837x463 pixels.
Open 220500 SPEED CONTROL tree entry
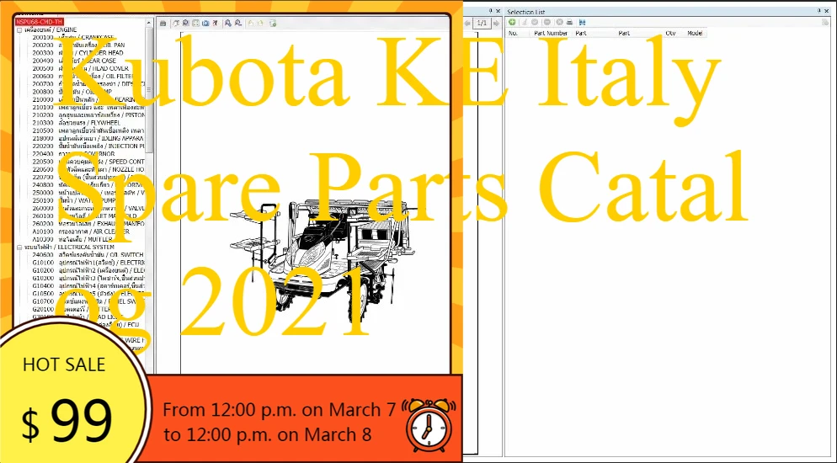point(88,161)
